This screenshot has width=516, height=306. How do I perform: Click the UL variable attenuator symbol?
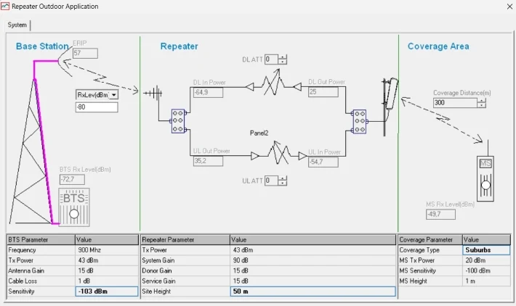click(x=279, y=153)
